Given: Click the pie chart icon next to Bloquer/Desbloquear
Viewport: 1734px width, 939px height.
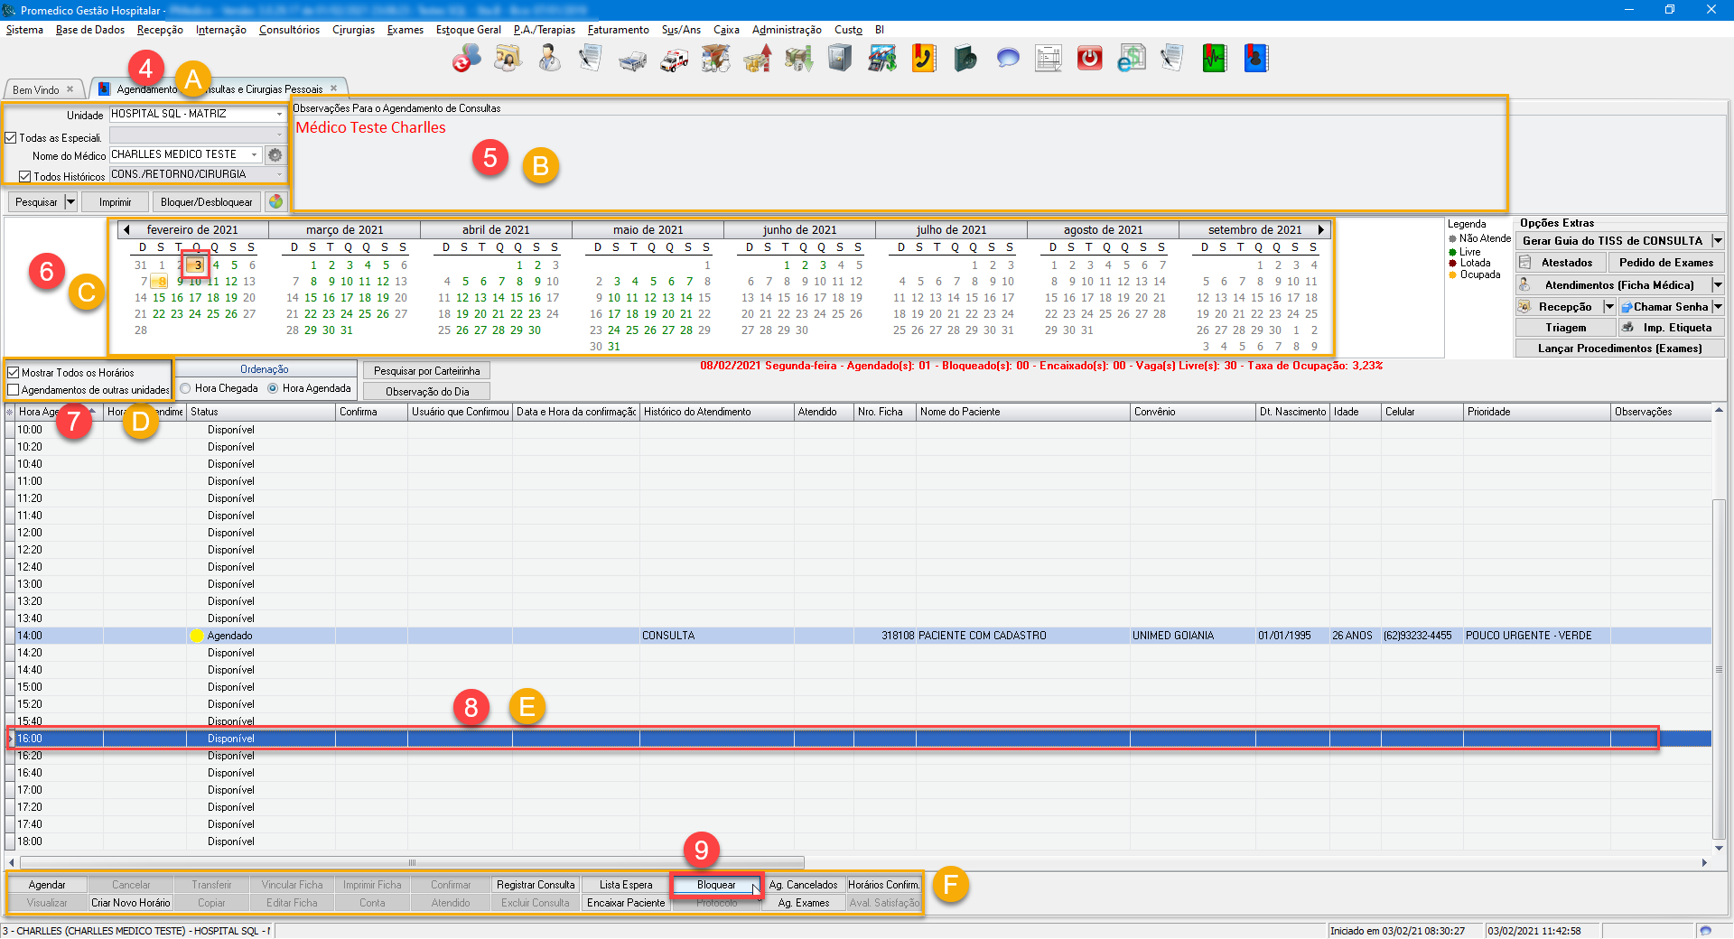Looking at the screenshot, I should 276,201.
